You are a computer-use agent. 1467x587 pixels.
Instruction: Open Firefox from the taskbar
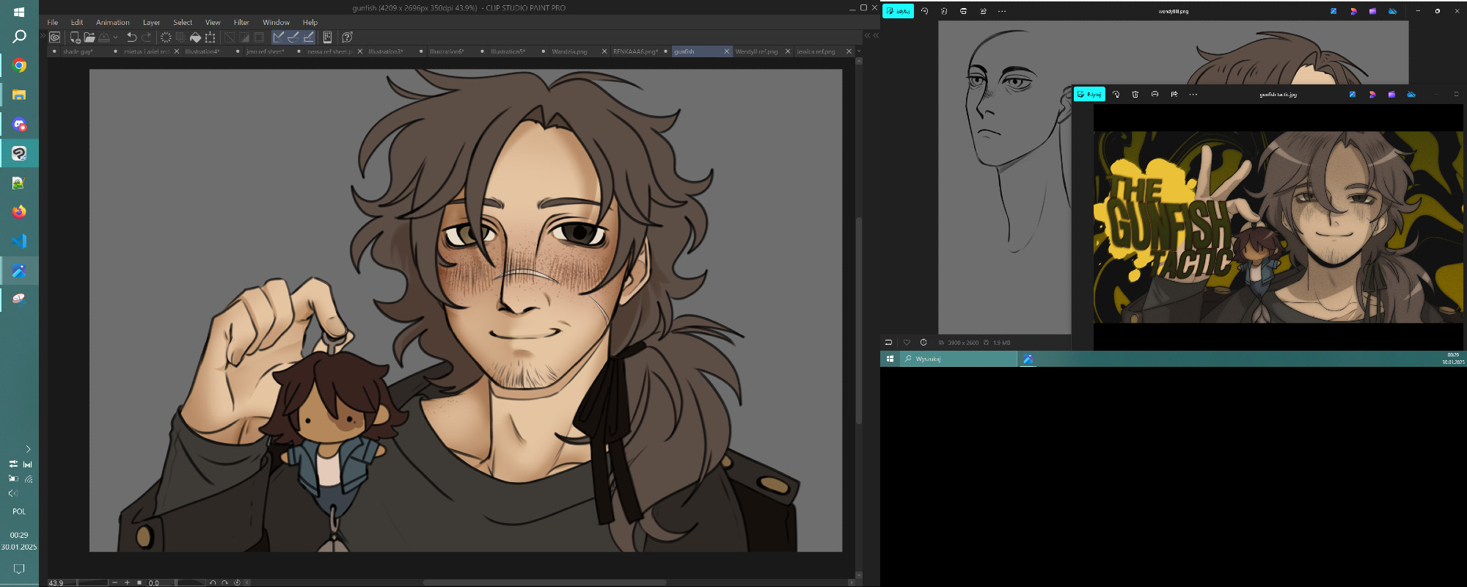[x=19, y=211]
